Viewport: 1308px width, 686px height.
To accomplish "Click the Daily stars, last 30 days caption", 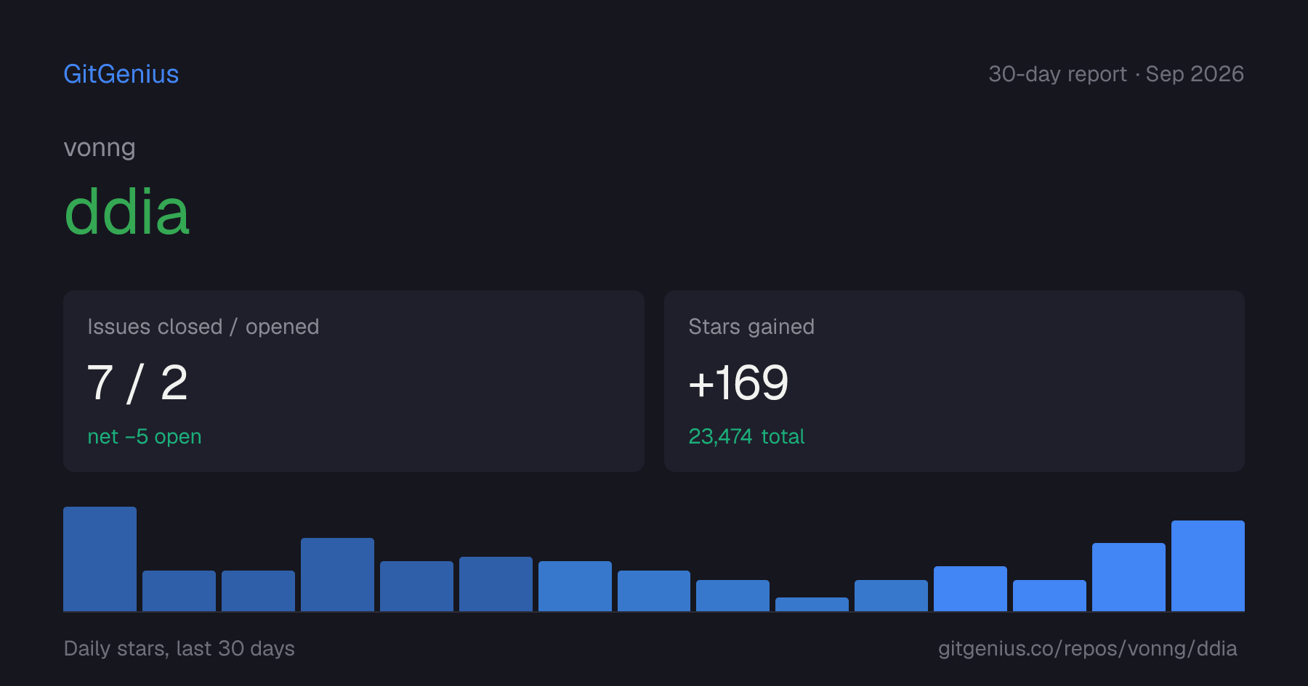I will [179, 648].
